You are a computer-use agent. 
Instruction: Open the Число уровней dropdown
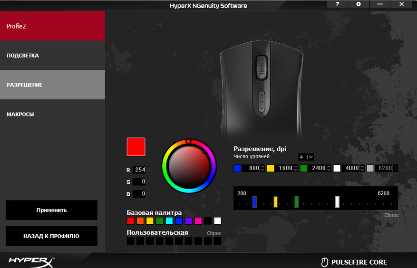tap(306, 157)
